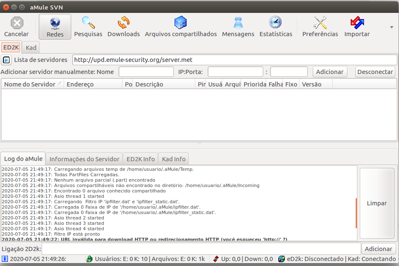The width and height of the screenshot is (399, 266).
Task: Click the log panel scrollbar thumb
Action: coord(356,213)
